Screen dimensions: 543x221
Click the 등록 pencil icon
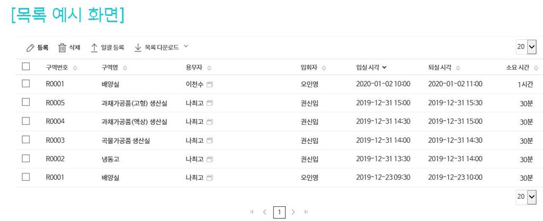[x=30, y=48]
